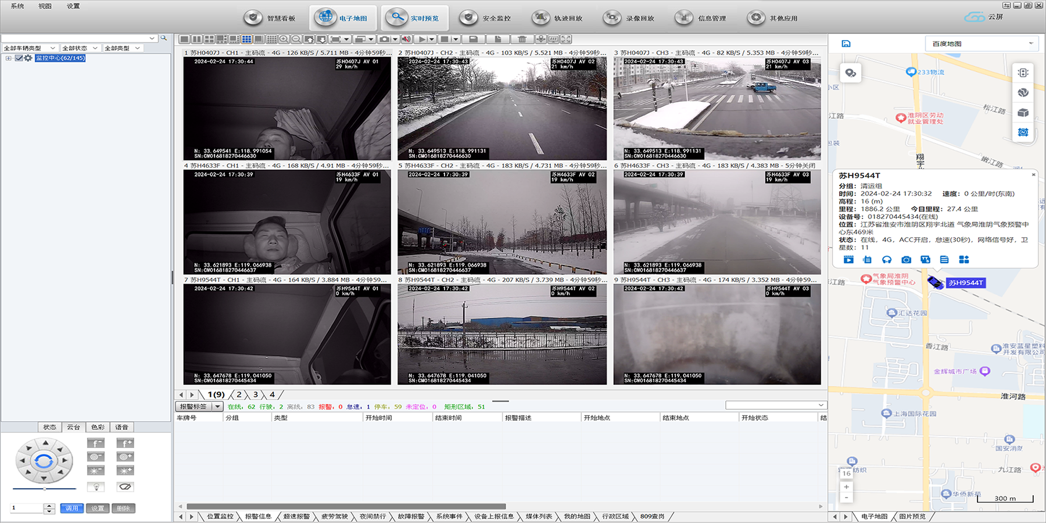Click the traffic light layer icon on map
1046x523 pixels.
(x=1023, y=73)
